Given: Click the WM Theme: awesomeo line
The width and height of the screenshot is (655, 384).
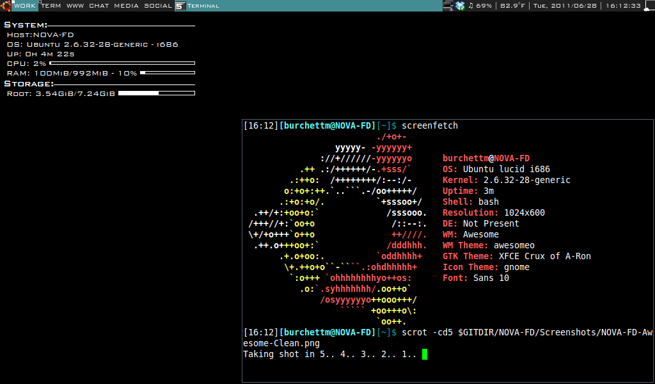Looking at the screenshot, I should (489, 245).
